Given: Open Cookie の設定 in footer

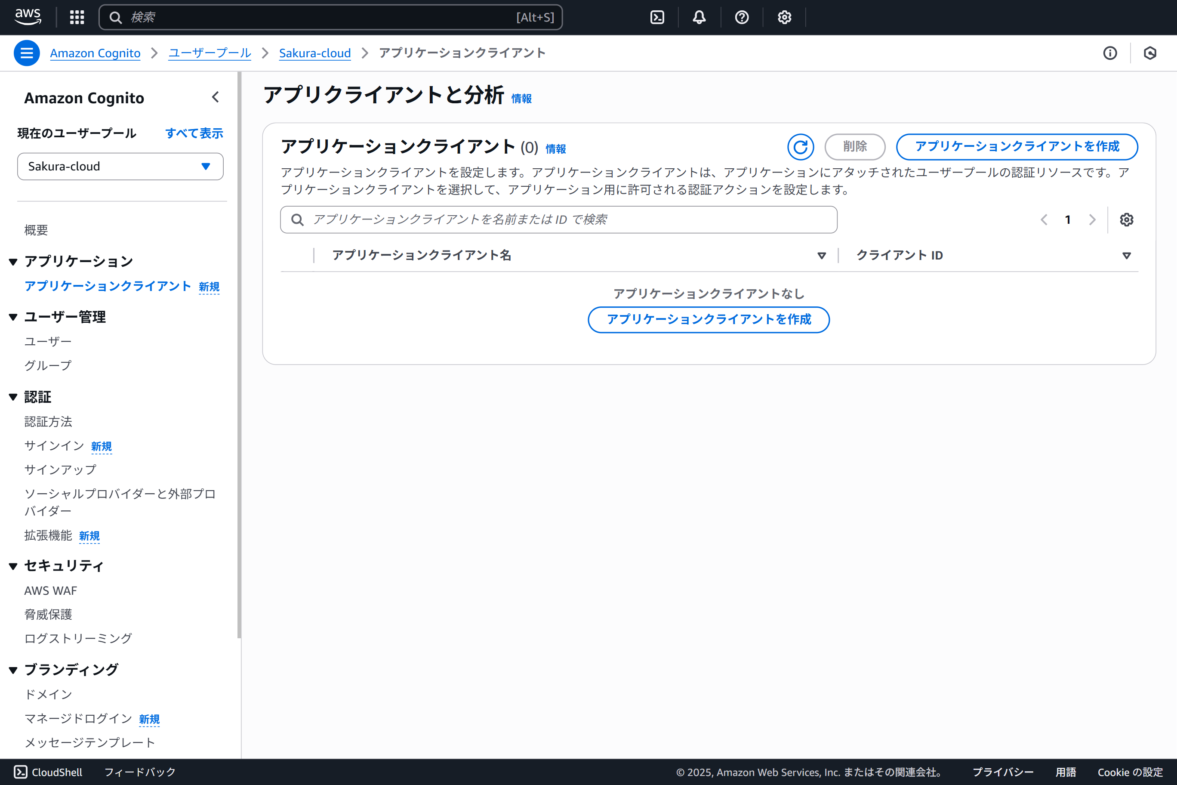Looking at the screenshot, I should (1130, 772).
